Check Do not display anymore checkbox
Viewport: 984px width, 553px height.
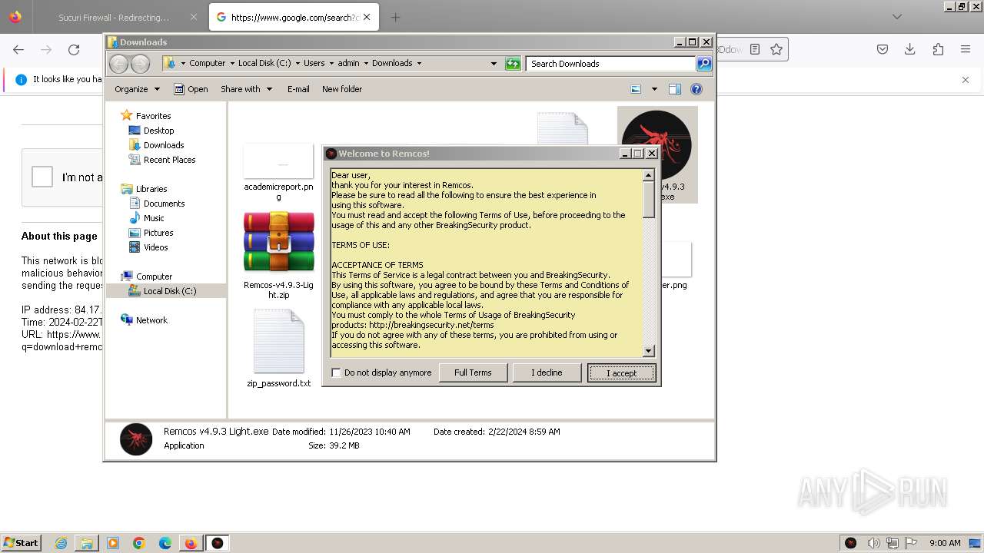click(x=336, y=373)
